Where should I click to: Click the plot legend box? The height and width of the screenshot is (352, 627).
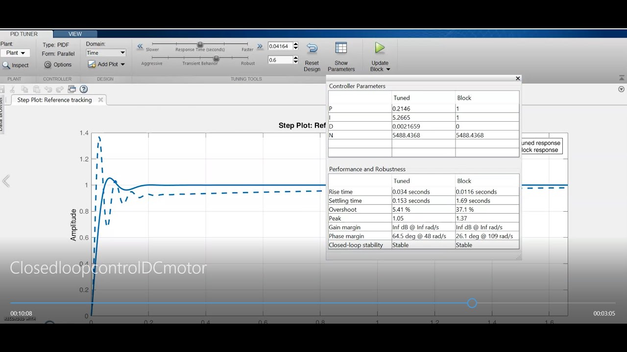pos(541,146)
